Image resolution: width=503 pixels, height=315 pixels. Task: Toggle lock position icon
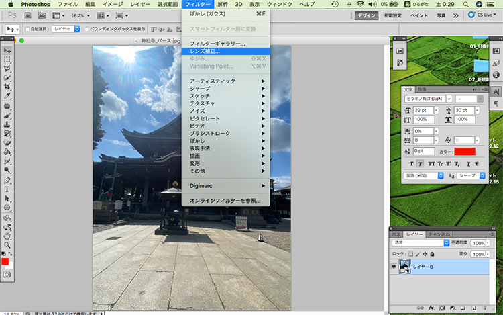425,254
